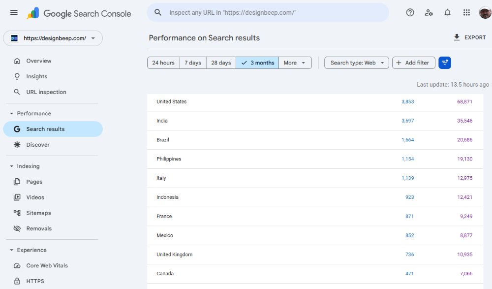Click Add filter button
This screenshot has width=492, height=289.
(x=413, y=63)
